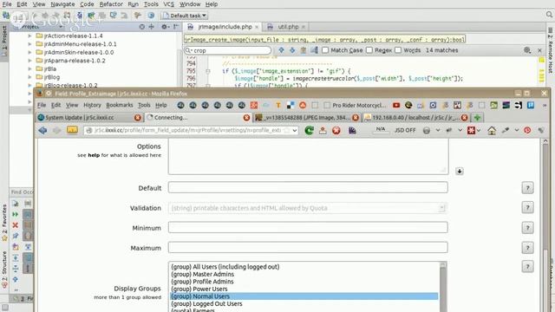
Task: Open the URL bar history dropdown arrow
Action: (295, 130)
